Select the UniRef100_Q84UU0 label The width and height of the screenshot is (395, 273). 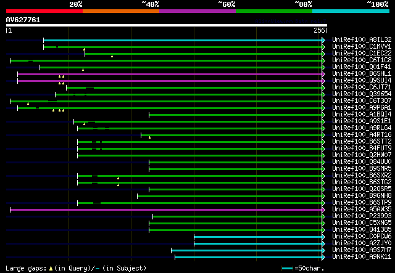(362, 162)
